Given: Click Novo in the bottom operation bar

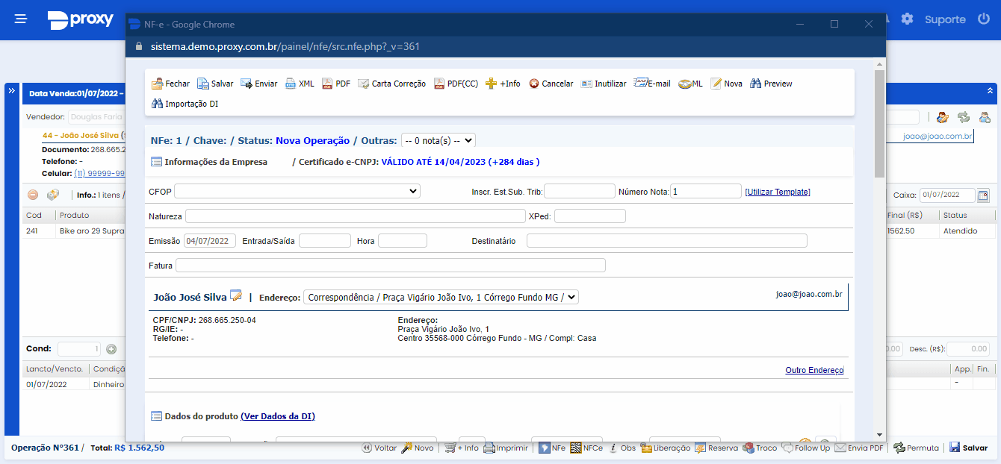Looking at the screenshot, I should (418, 448).
